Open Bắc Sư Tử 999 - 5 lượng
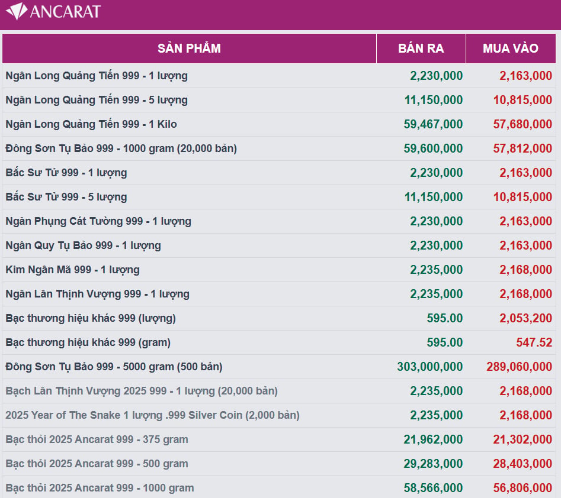This screenshot has height=498, width=561. coord(66,197)
